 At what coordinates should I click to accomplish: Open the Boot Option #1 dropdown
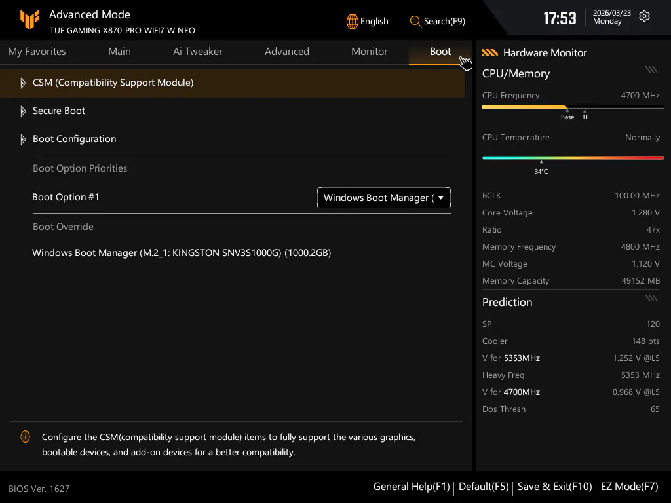pyautogui.click(x=384, y=198)
